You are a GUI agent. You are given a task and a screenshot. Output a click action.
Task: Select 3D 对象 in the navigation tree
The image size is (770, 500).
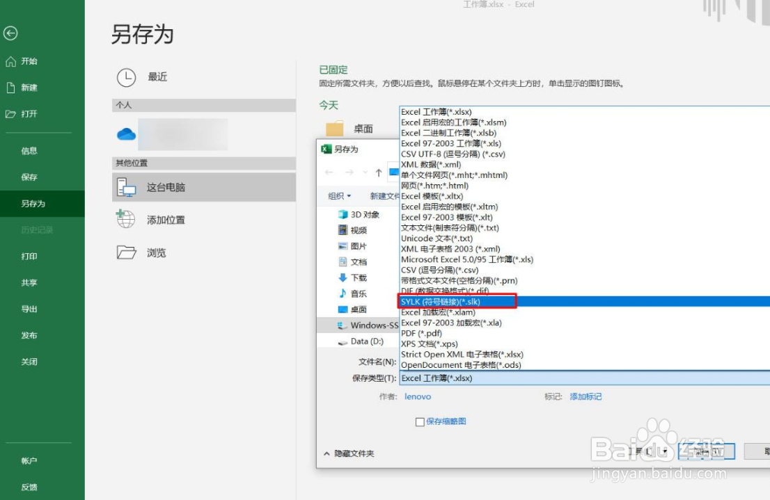[x=365, y=214]
